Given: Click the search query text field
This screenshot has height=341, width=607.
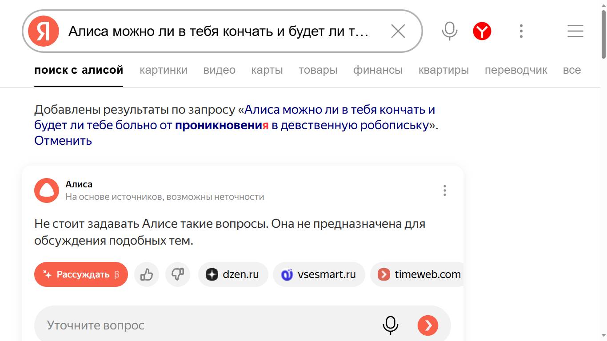Looking at the screenshot, I should [x=219, y=31].
